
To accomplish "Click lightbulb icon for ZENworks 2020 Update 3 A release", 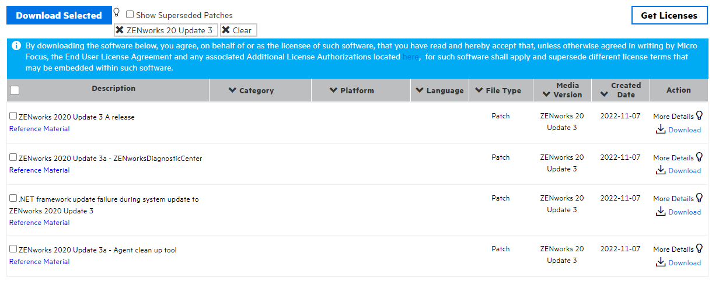I will tap(699, 115).
